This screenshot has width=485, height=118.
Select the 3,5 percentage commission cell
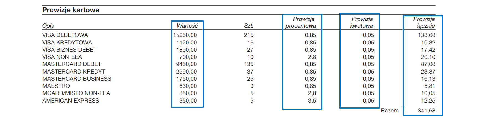click(x=312, y=101)
